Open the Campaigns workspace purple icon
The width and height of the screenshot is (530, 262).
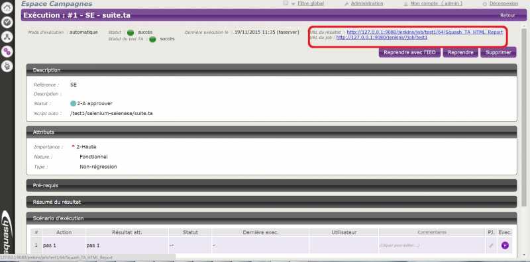(7, 52)
